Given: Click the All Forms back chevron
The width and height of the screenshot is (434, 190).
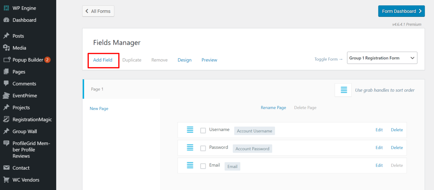Looking at the screenshot, I should tap(87, 11).
